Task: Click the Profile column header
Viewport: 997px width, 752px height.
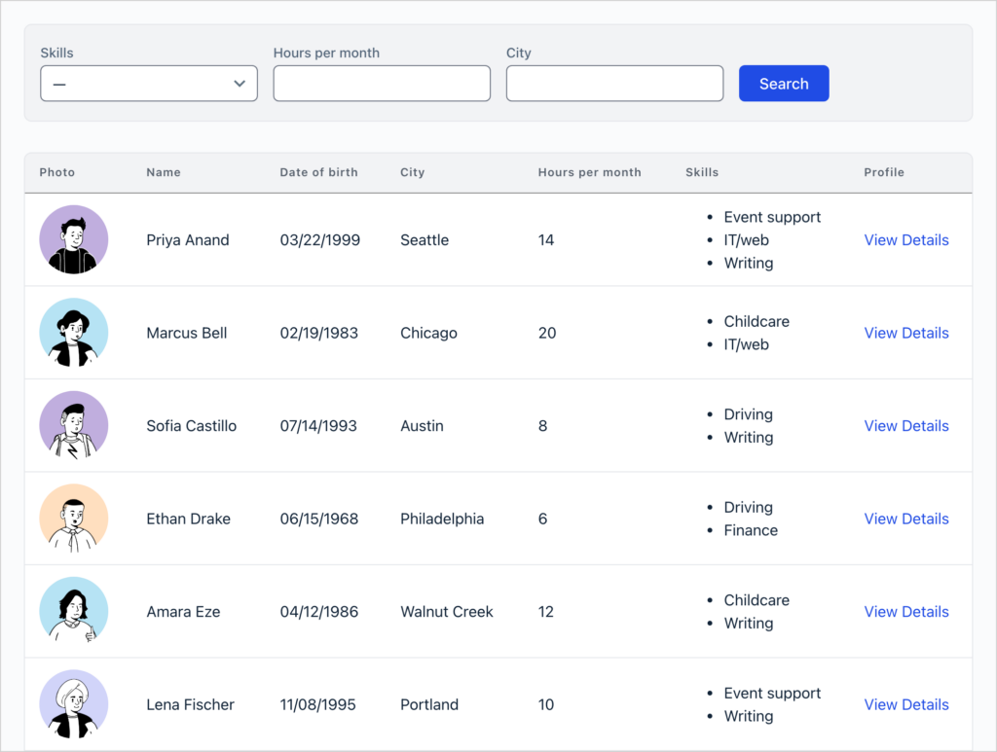Action: (884, 172)
